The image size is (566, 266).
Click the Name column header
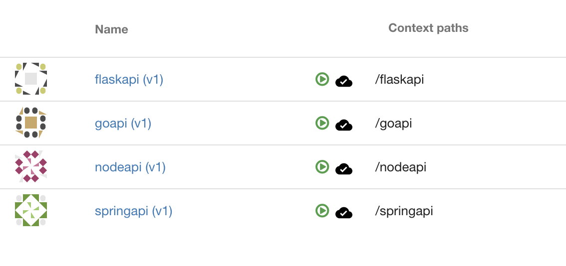click(111, 29)
